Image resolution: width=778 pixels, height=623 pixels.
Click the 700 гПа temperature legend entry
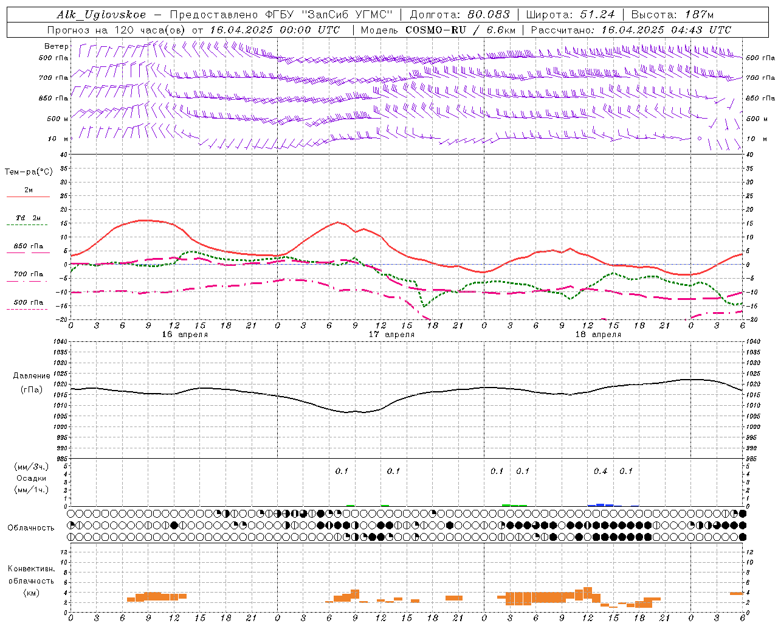click(28, 274)
